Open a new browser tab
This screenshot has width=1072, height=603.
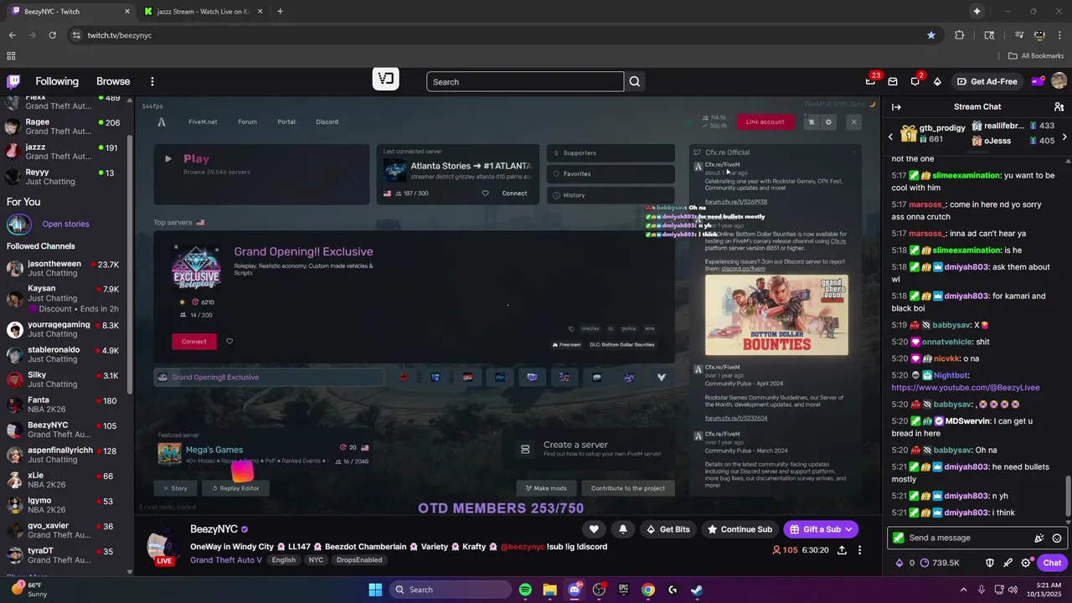(280, 12)
